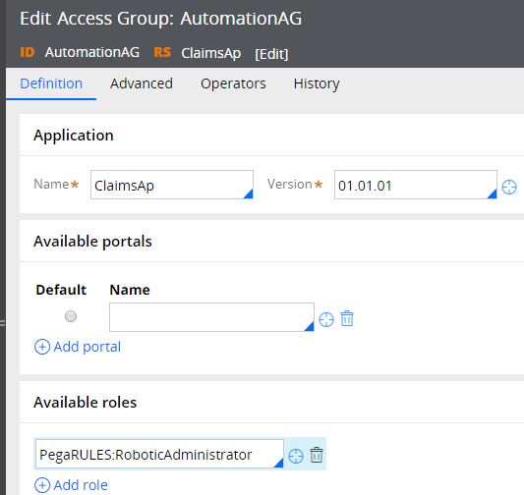Viewport: 524px width, 495px height.
Task: Click into the empty portal Name field
Action: click(x=211, y=317)
